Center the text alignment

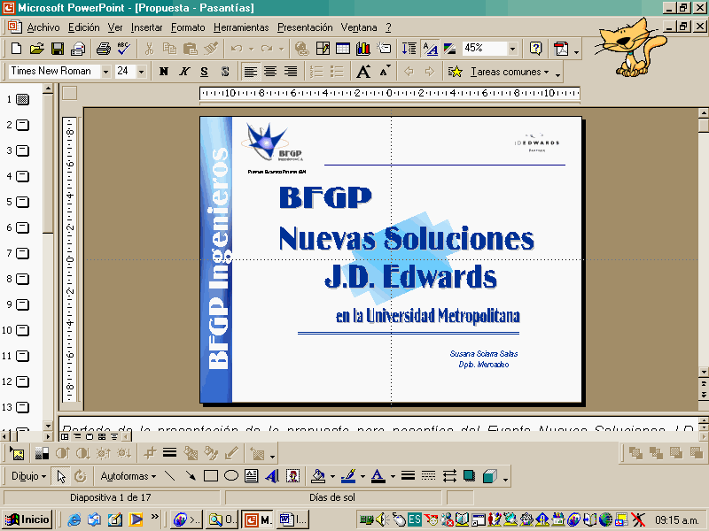tap(270, 72)
